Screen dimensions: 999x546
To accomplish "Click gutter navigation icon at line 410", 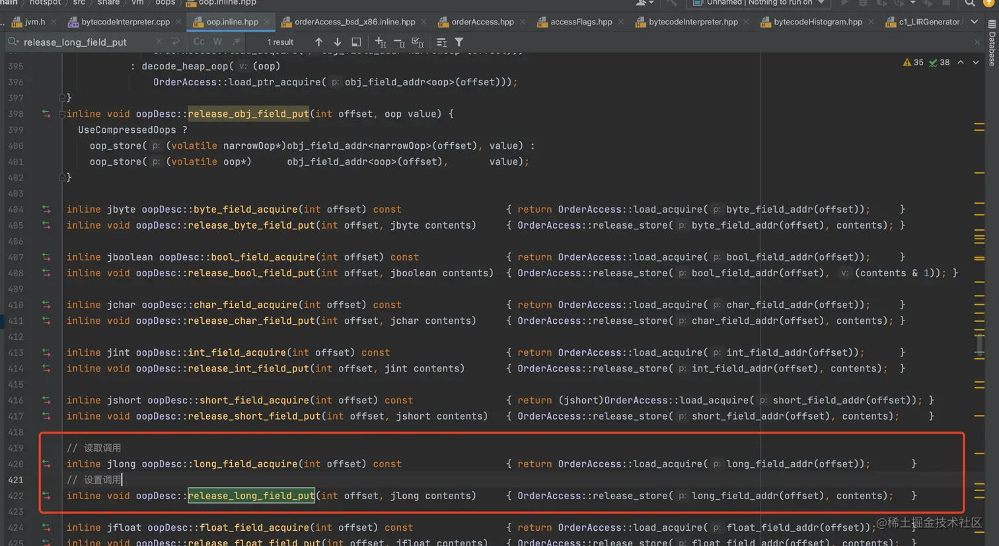I will click(x=46, y=305).
